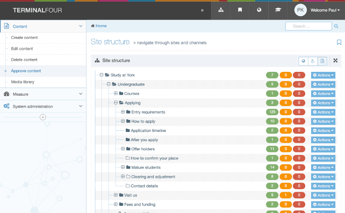
Task: Bookmark this page using outline bookmark icon
Action: (x=339, y=42)
